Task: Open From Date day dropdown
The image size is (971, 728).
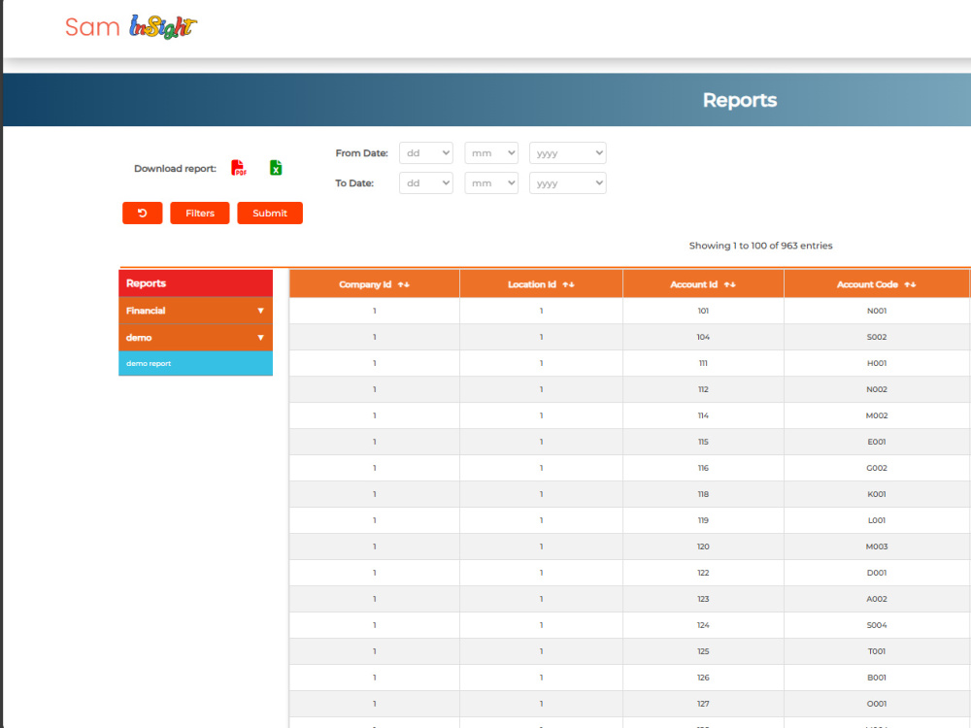Action: (x=426, y=153)
